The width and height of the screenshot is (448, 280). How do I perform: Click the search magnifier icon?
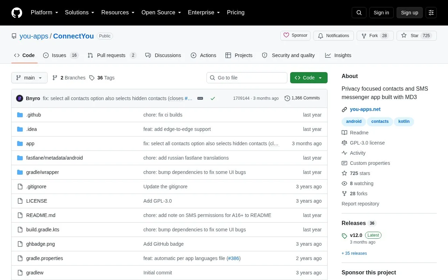click(x=359, y=13)
